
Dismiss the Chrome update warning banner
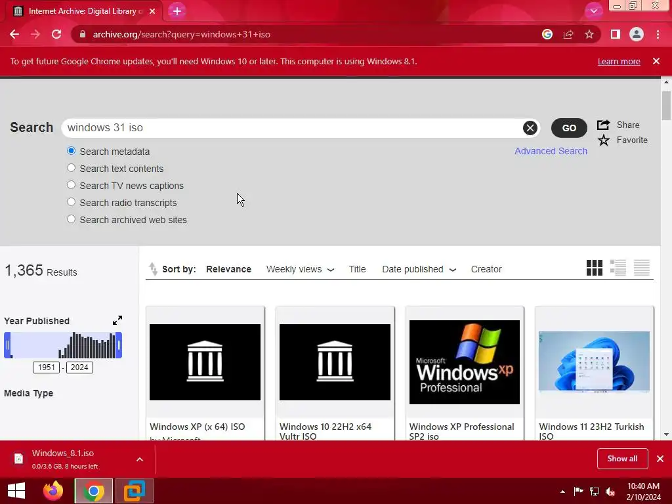coord(656,61)
